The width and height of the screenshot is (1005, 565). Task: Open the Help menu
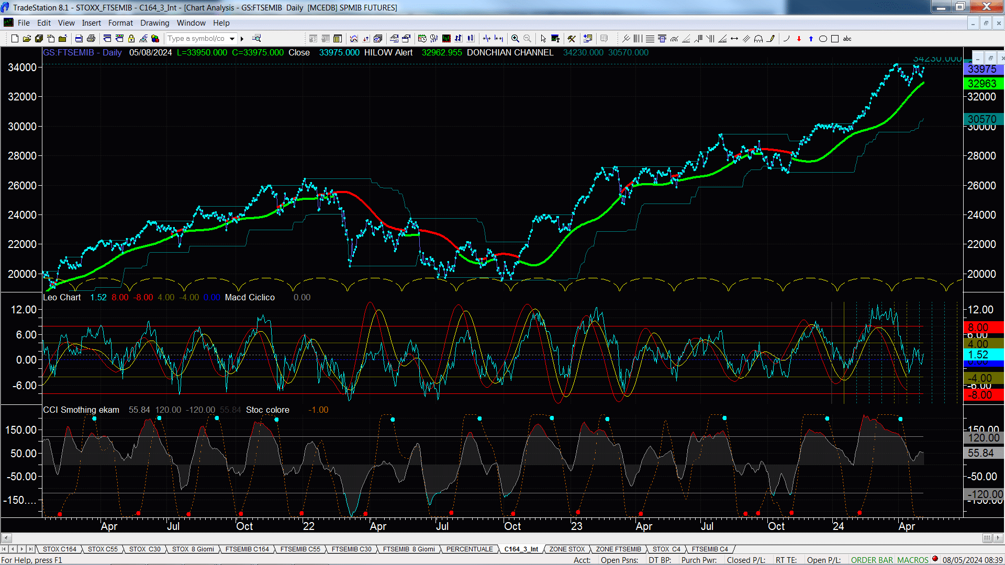(x=221, y=23)
